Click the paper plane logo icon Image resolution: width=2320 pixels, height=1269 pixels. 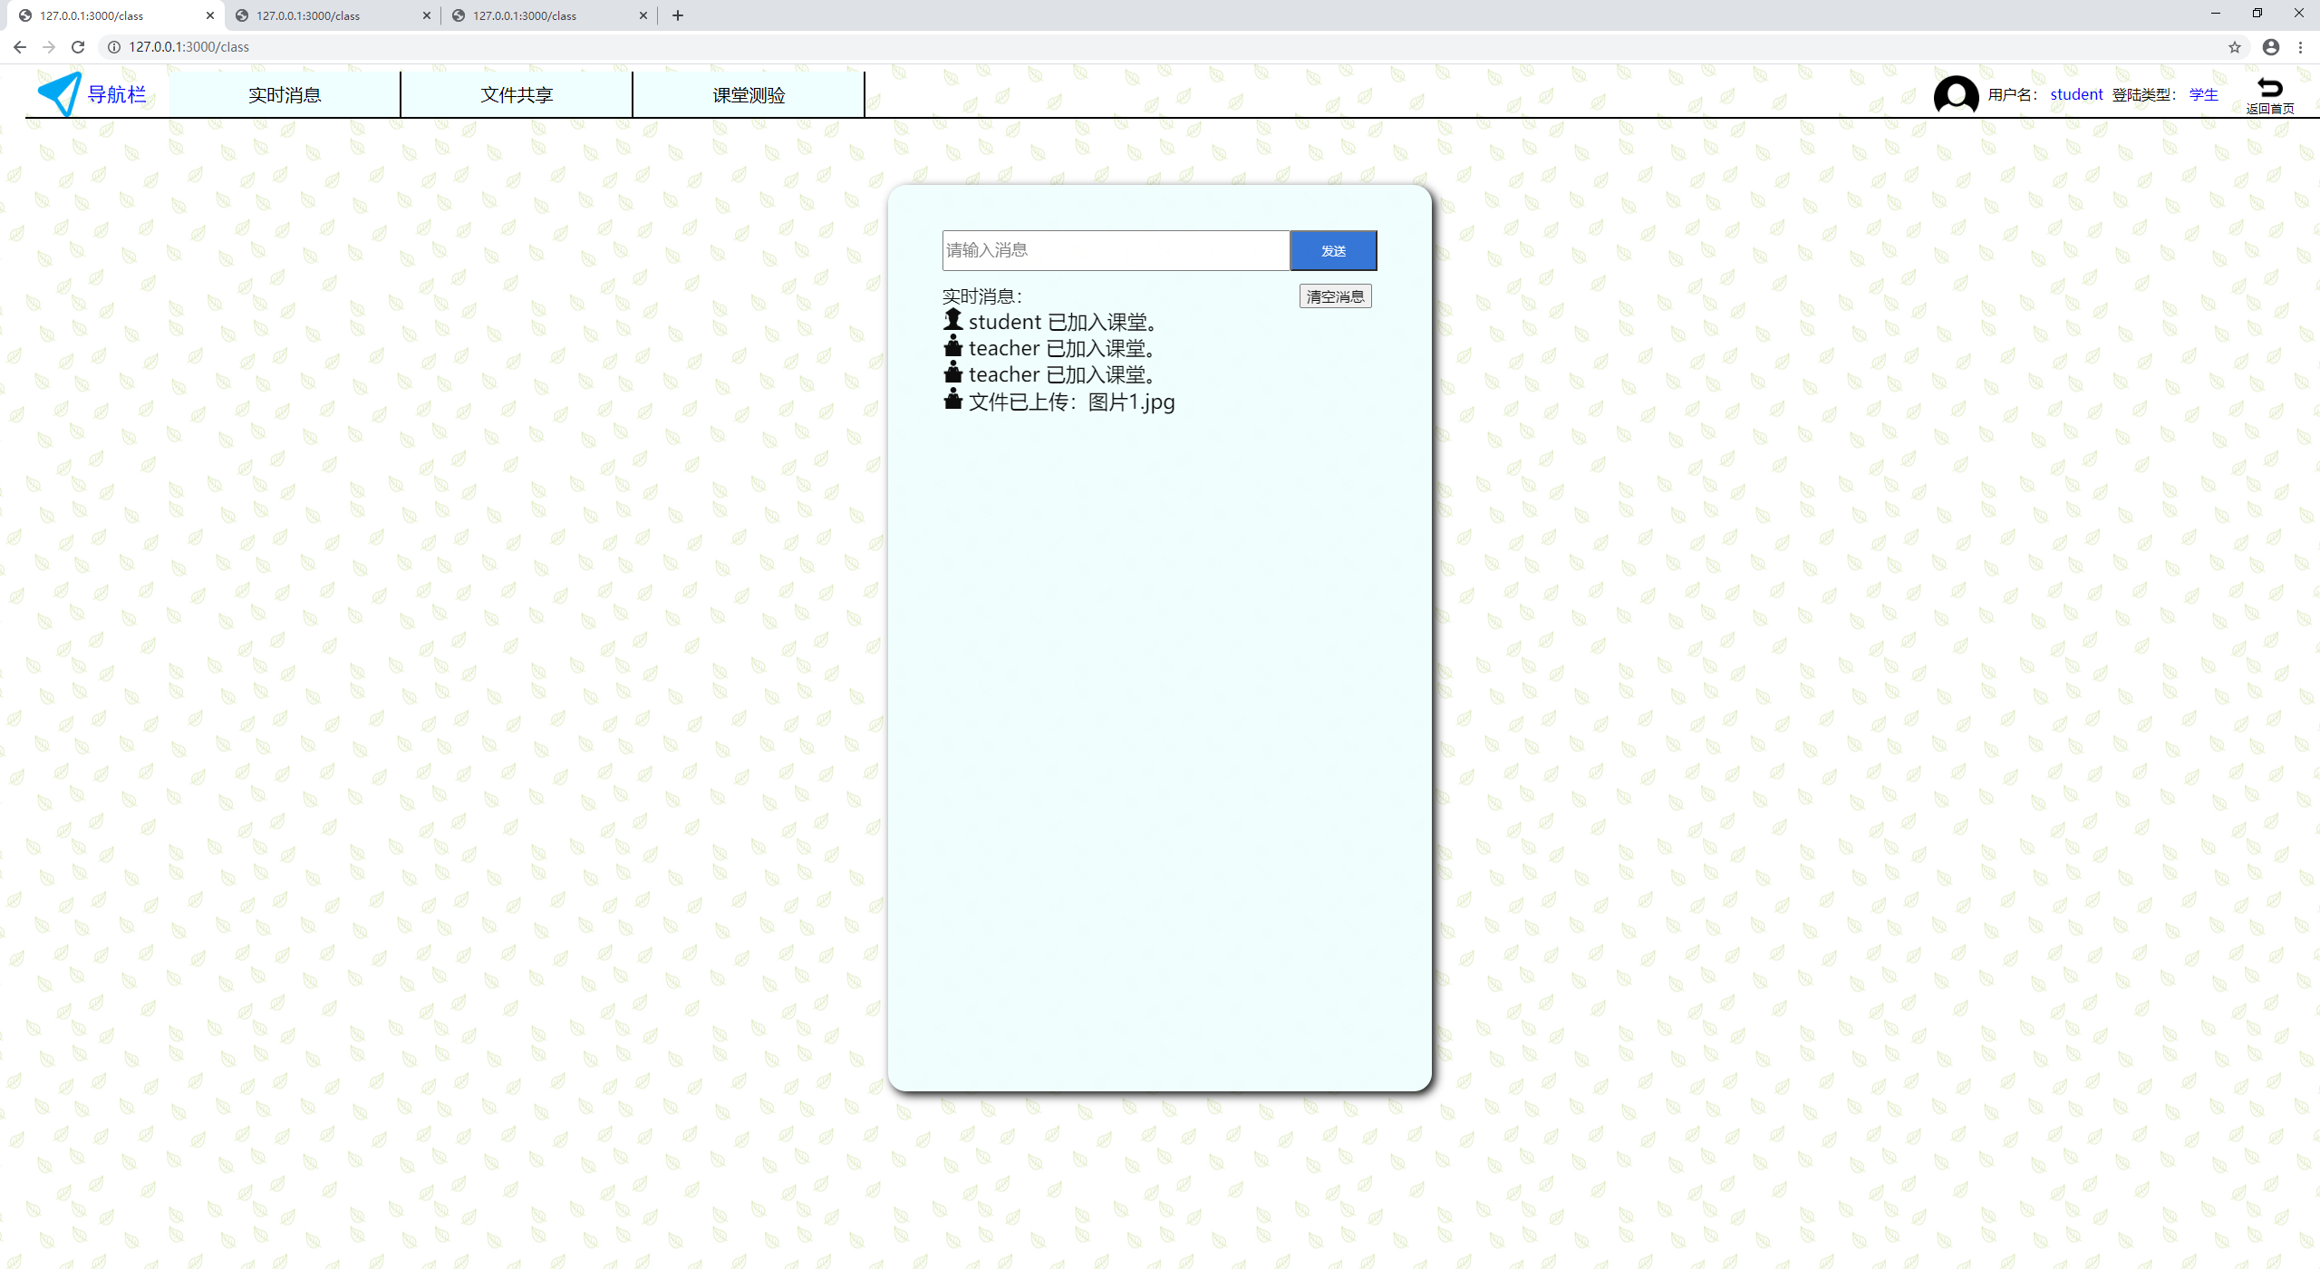(60, 93)
